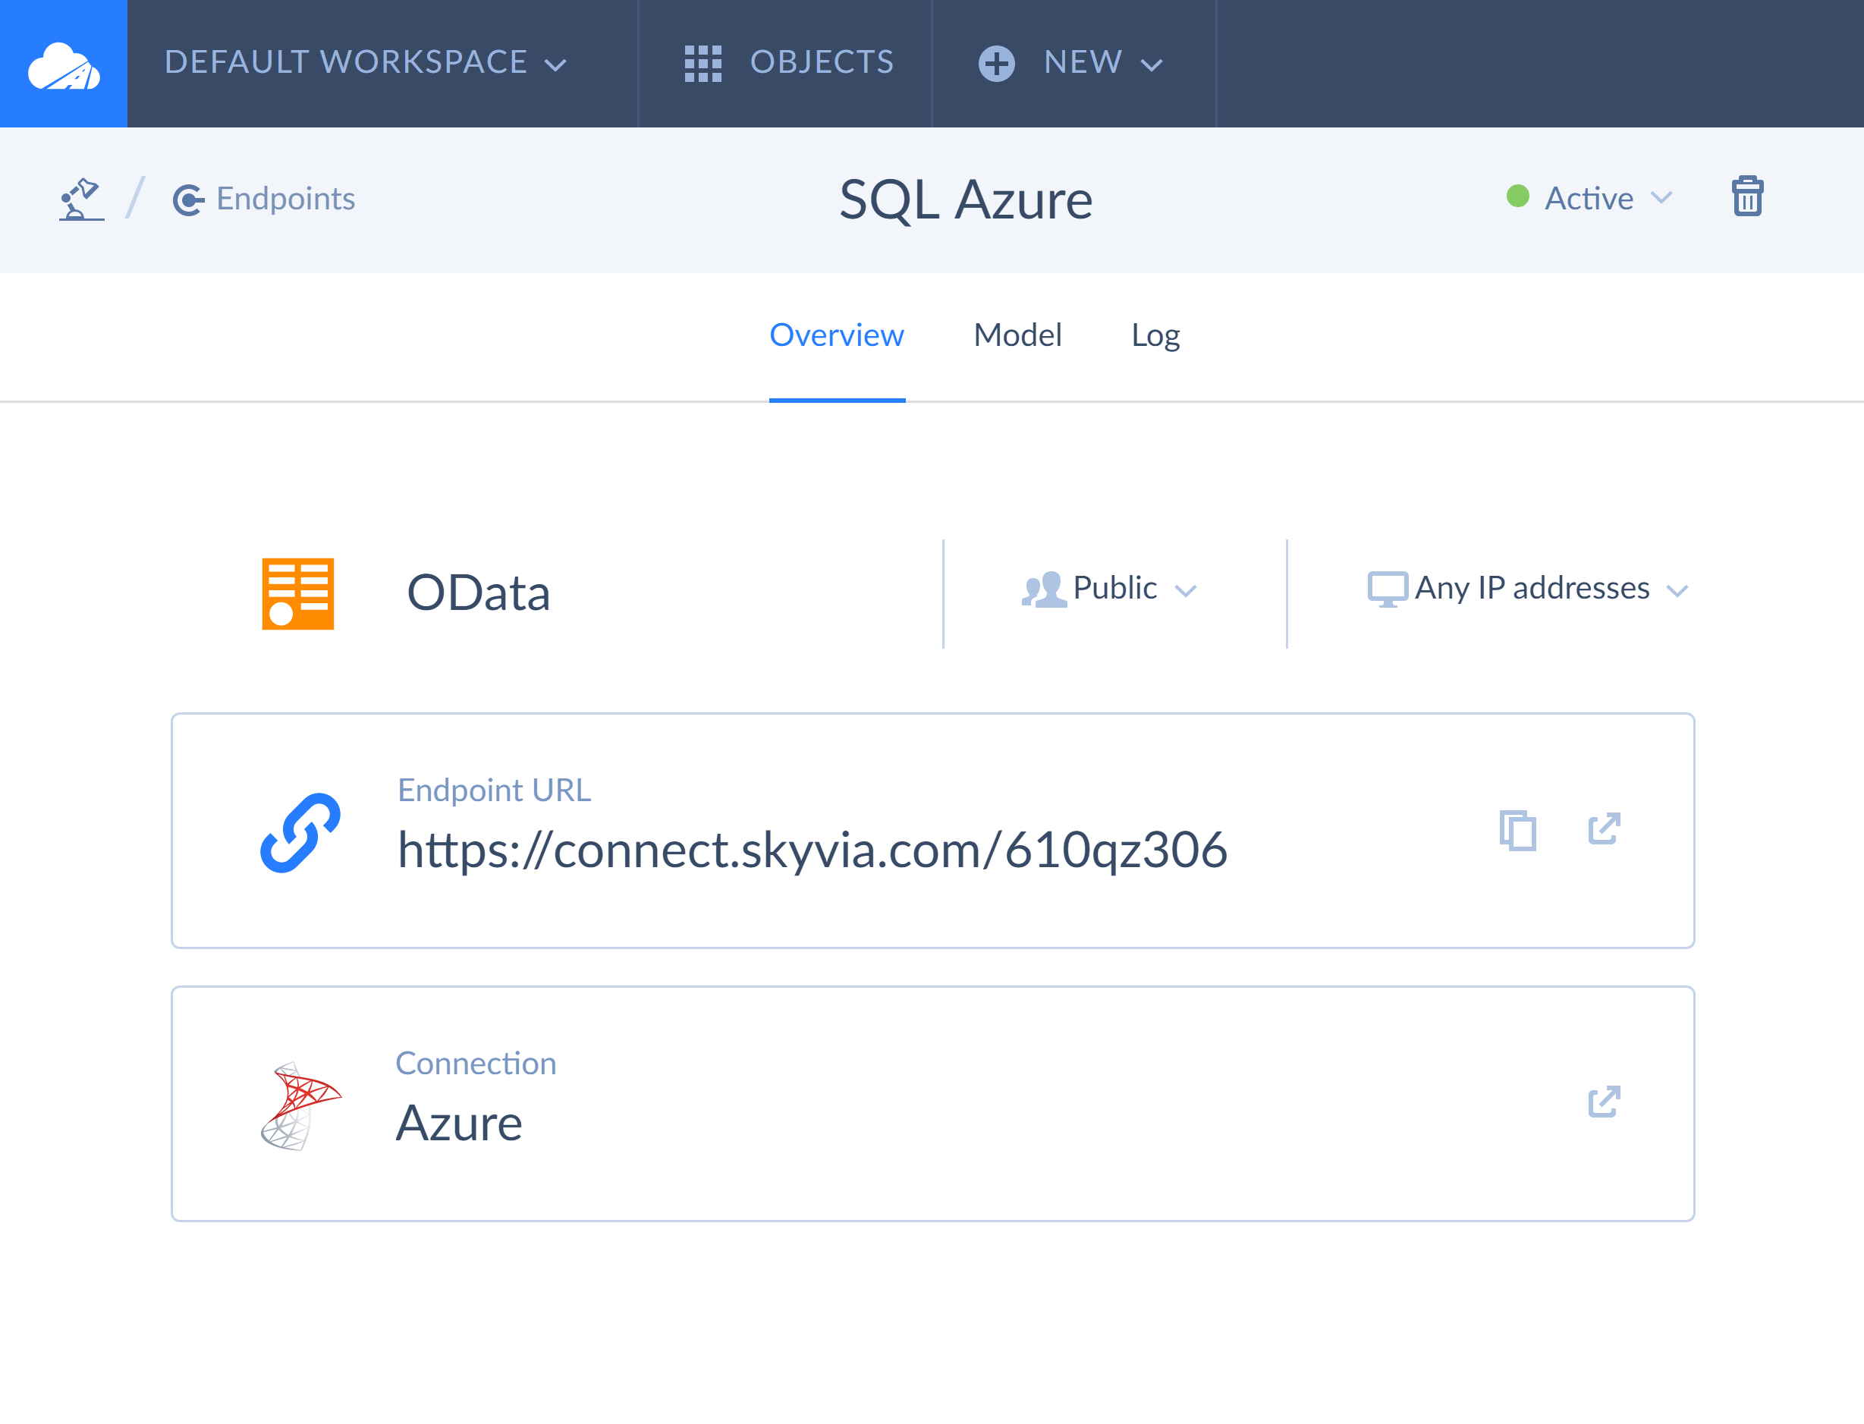Image resolution: width=1864 pixels, height=1424 pixels.
Task: Click the blue chain link icon
Action: point(300,832)
